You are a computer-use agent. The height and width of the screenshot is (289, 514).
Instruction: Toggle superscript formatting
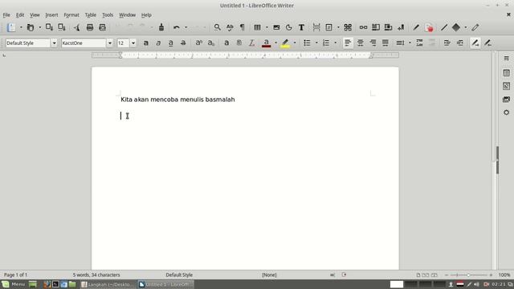[198, 43]
